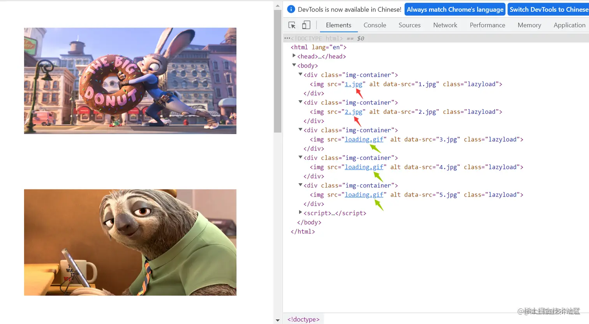The height and width of the screenshot is (324, 589).
Task: Click the !doctype breadcrumb at bottom
Action: point(303,319)
